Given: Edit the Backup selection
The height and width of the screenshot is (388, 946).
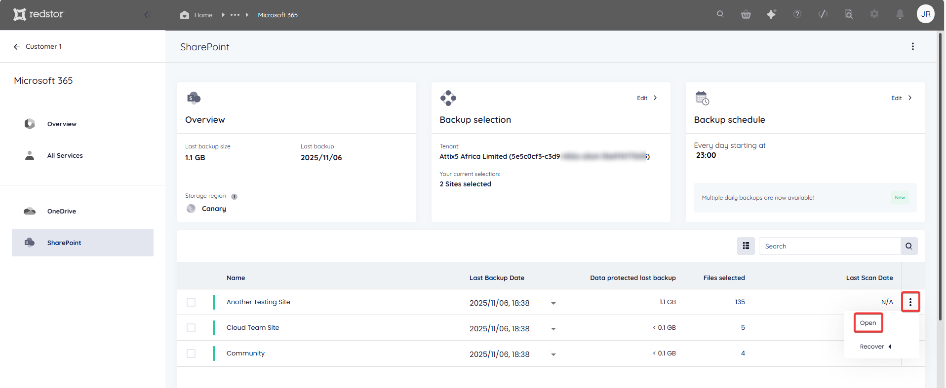Looking at the screenshot, I should (x=647, y=98).
